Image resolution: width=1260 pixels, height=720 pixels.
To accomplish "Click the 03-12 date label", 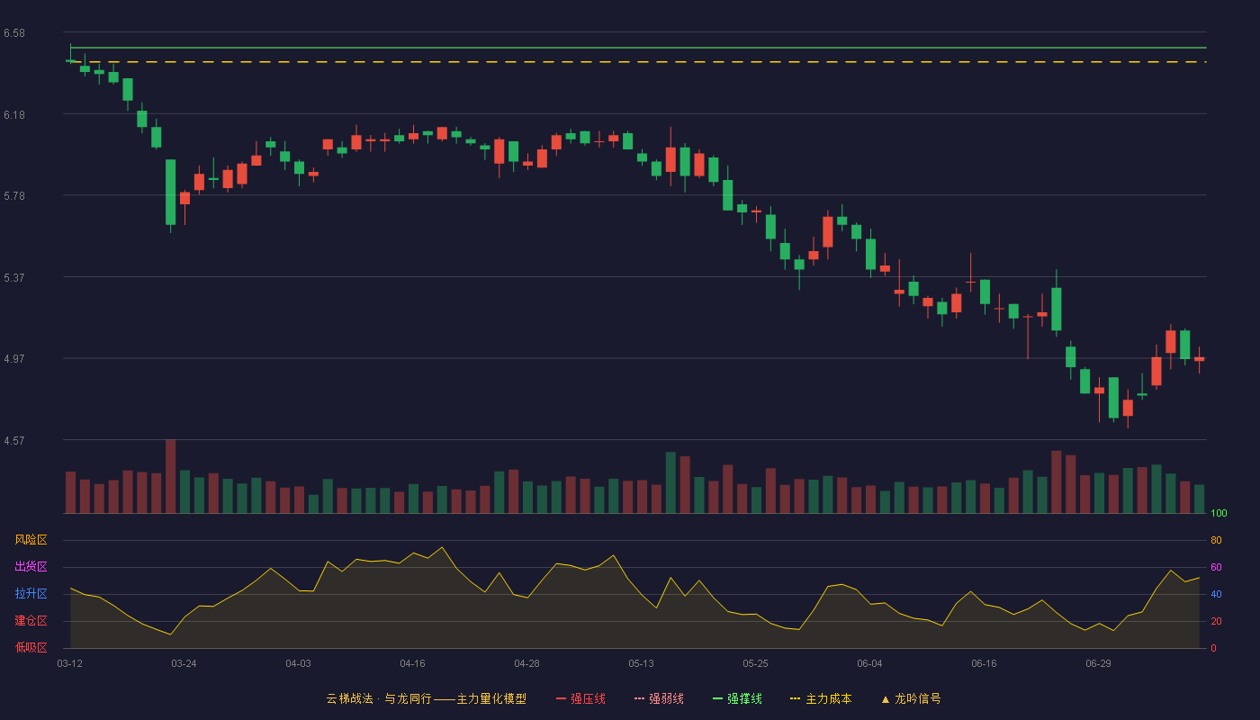I will point(70,663).
